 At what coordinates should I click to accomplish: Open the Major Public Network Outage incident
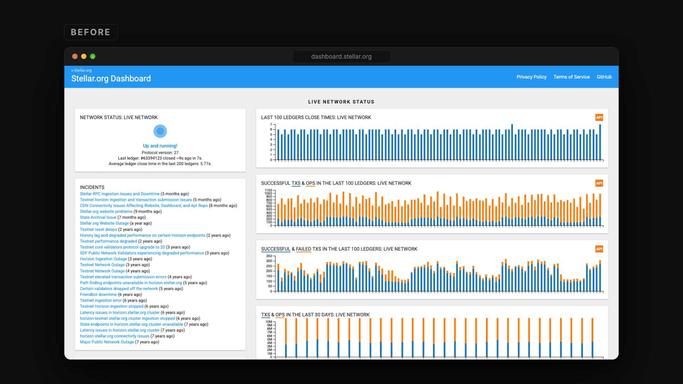(107, 342)
